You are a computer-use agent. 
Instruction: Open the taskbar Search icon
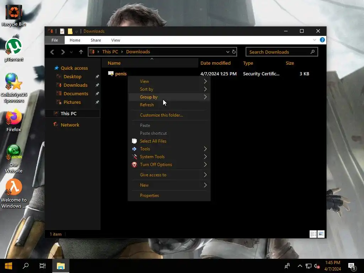[x=26, y=266]
